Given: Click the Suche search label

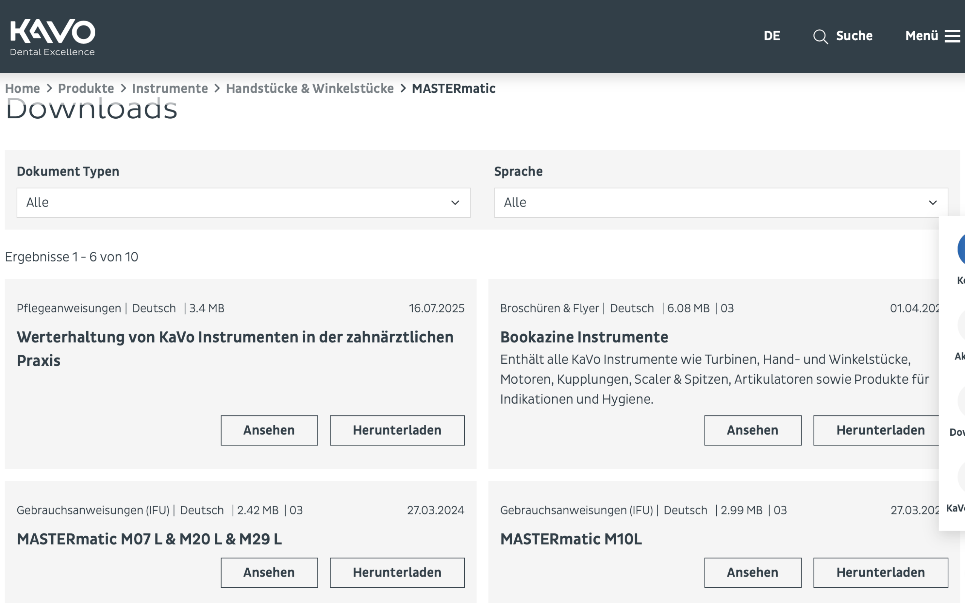Looking at the screenshot, I should click(x=854, y=36).
